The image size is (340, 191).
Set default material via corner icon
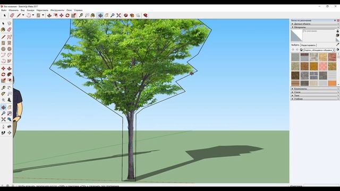tap(338, 40)
